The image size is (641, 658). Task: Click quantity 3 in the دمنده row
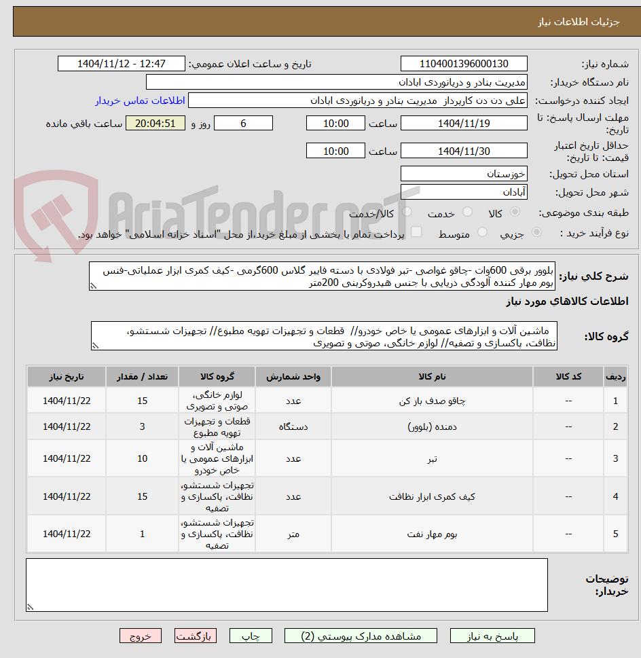pyautogui.click(x=142, y=426)
